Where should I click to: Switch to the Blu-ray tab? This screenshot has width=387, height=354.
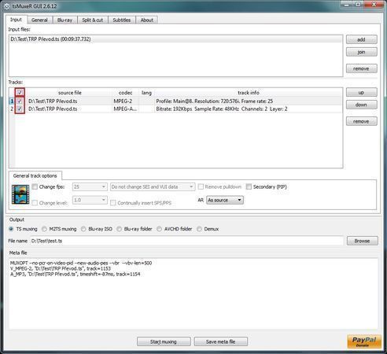click(x=64, y=20)
